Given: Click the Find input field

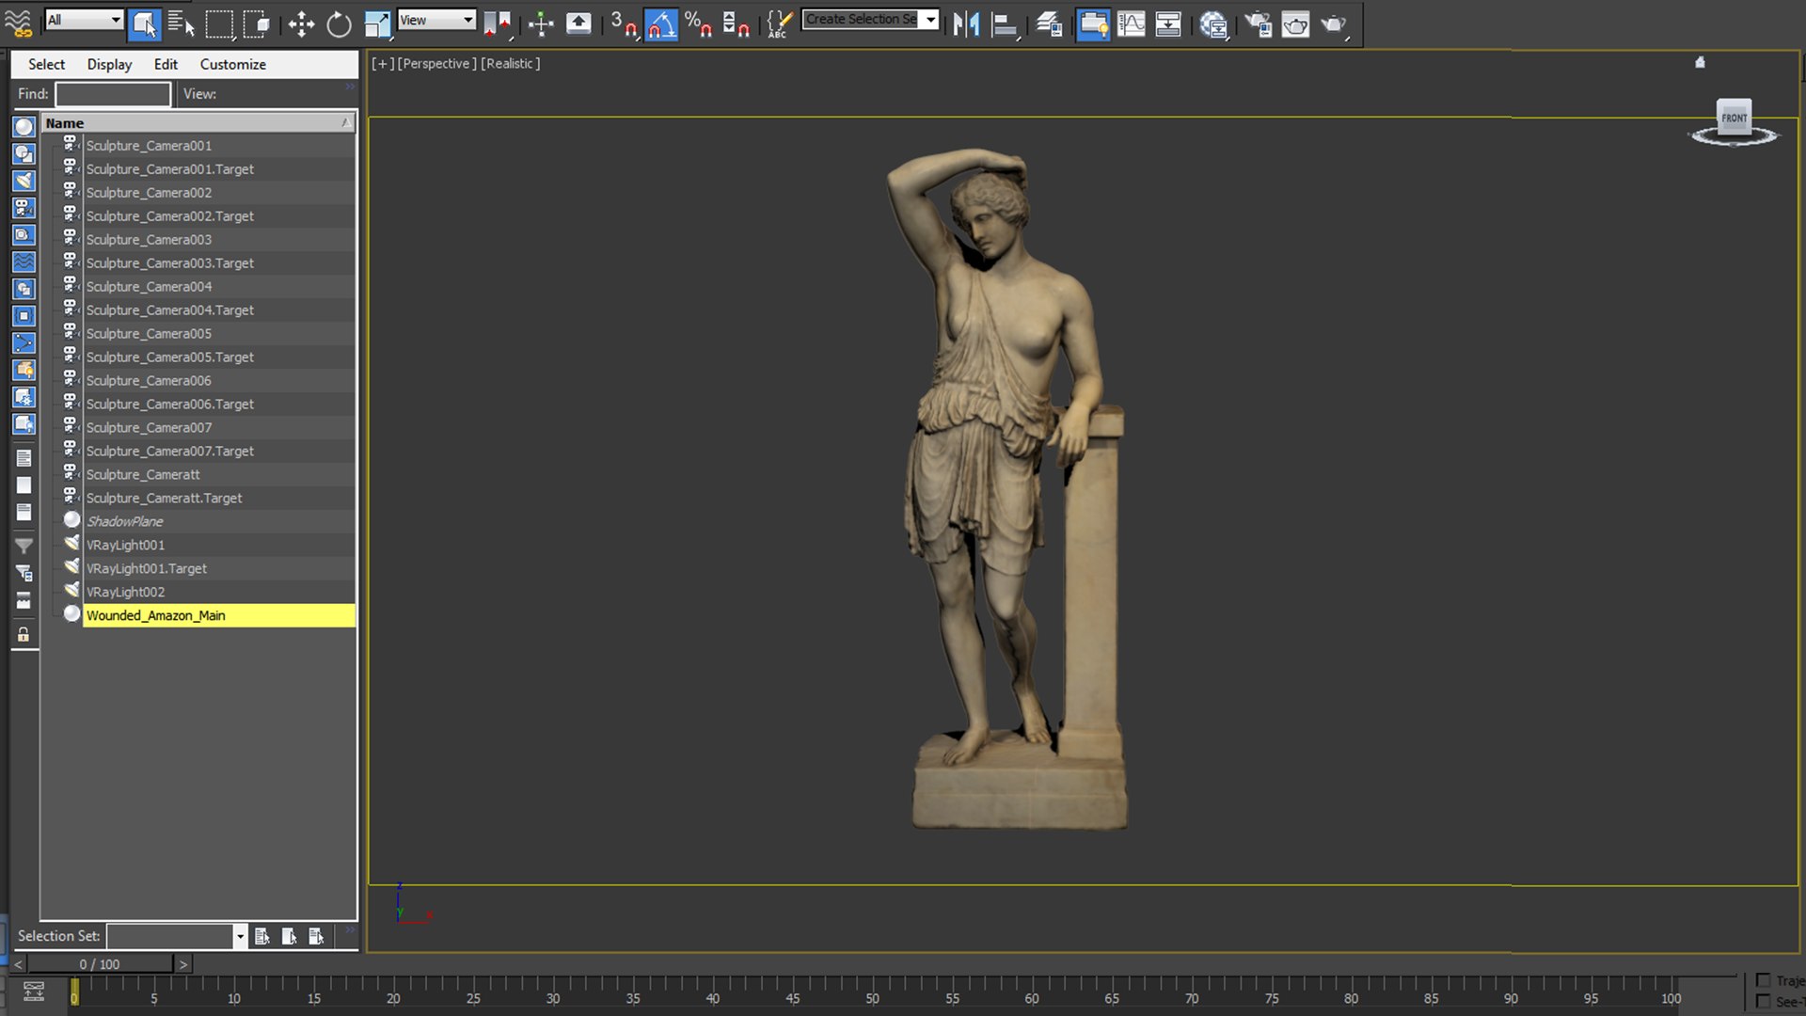Looking at the screenshot, I should [x=113, y=94].
